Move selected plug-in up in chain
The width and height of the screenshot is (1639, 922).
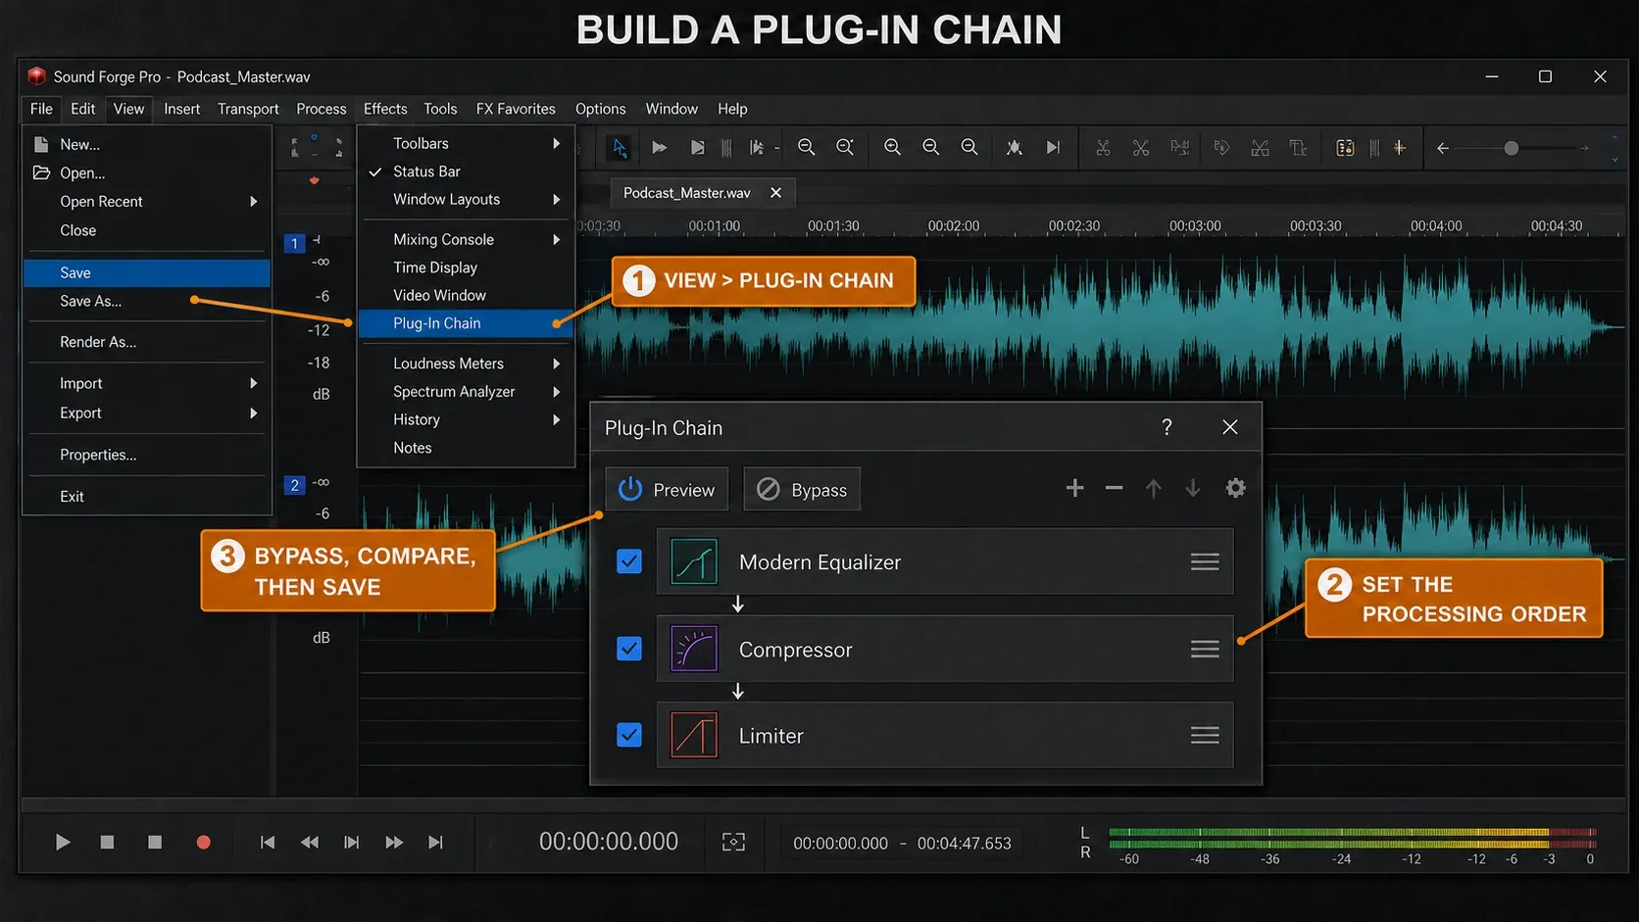[x=1154, y=488]
